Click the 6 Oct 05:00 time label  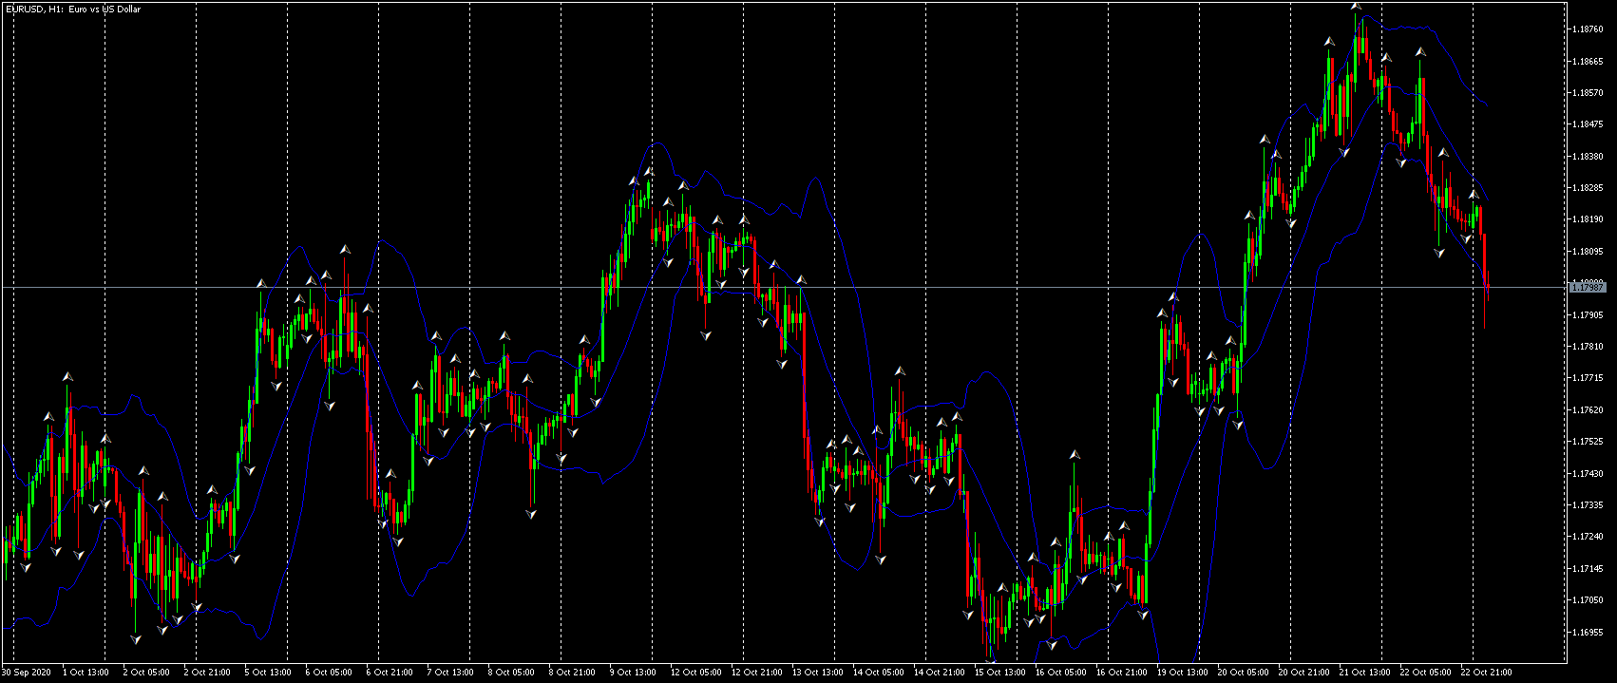[329, 673]
